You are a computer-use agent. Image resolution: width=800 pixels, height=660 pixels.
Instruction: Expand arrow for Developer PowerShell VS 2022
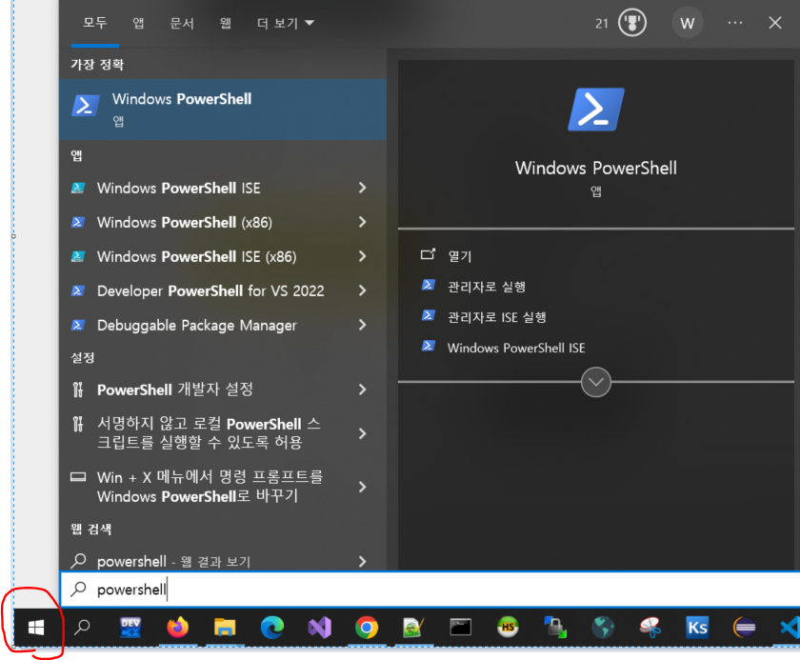click(362, 290)
